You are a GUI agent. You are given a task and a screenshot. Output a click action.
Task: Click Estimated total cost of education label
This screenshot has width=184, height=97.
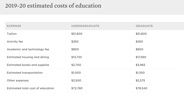pyautogui.click(x=30, y=88)
